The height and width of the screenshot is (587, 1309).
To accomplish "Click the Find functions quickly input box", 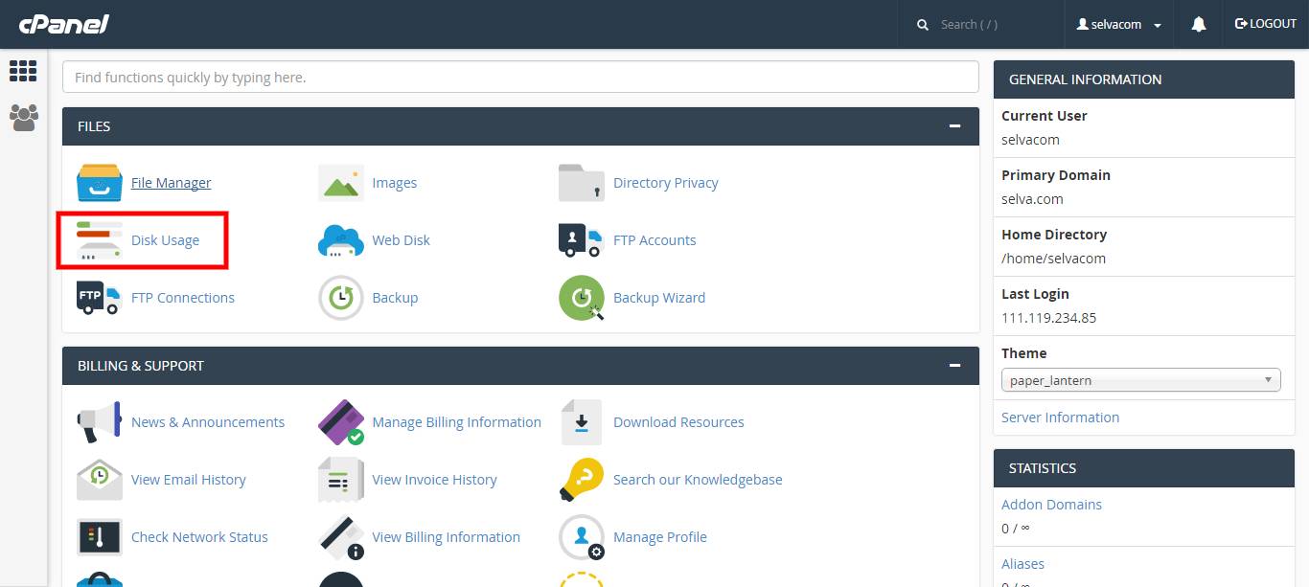I will click(x=520, y=78).
